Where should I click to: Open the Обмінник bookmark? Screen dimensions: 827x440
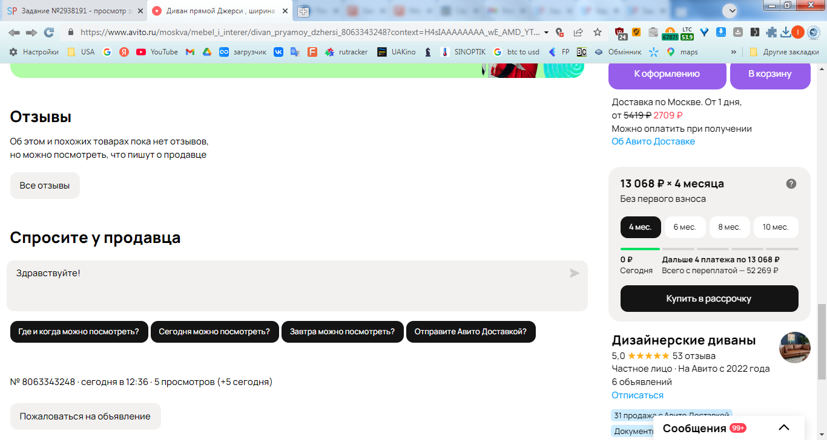click(x=618, y=52)
